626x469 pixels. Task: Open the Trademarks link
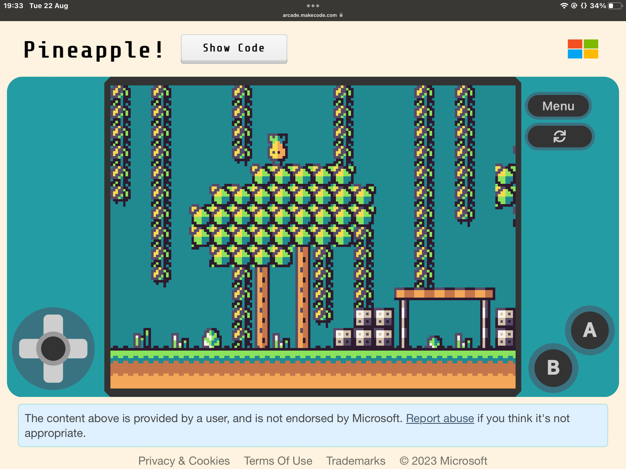(356, 461)
